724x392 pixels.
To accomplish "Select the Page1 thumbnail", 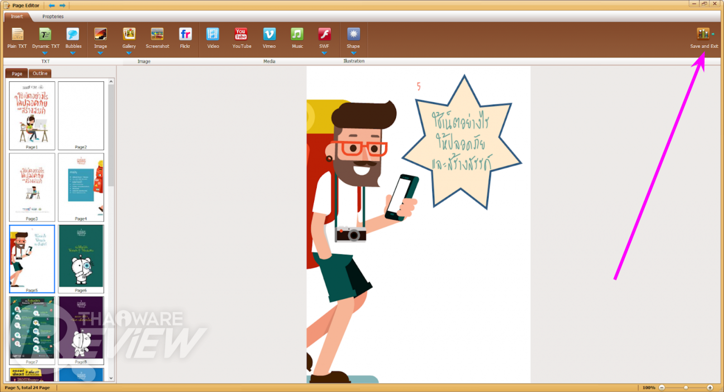I will 32,115.
